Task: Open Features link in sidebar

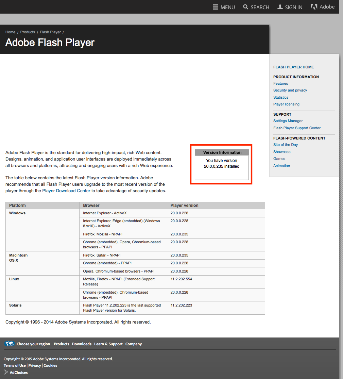Action: coord(280,83)
